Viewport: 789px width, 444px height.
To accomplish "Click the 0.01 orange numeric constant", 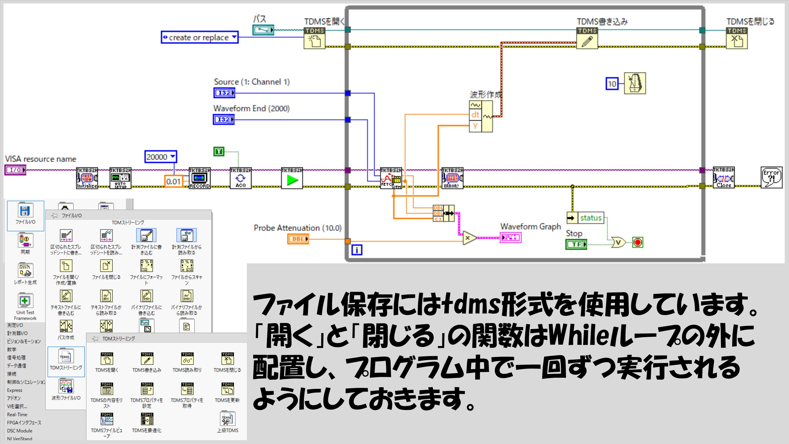I will click(173, 182).
